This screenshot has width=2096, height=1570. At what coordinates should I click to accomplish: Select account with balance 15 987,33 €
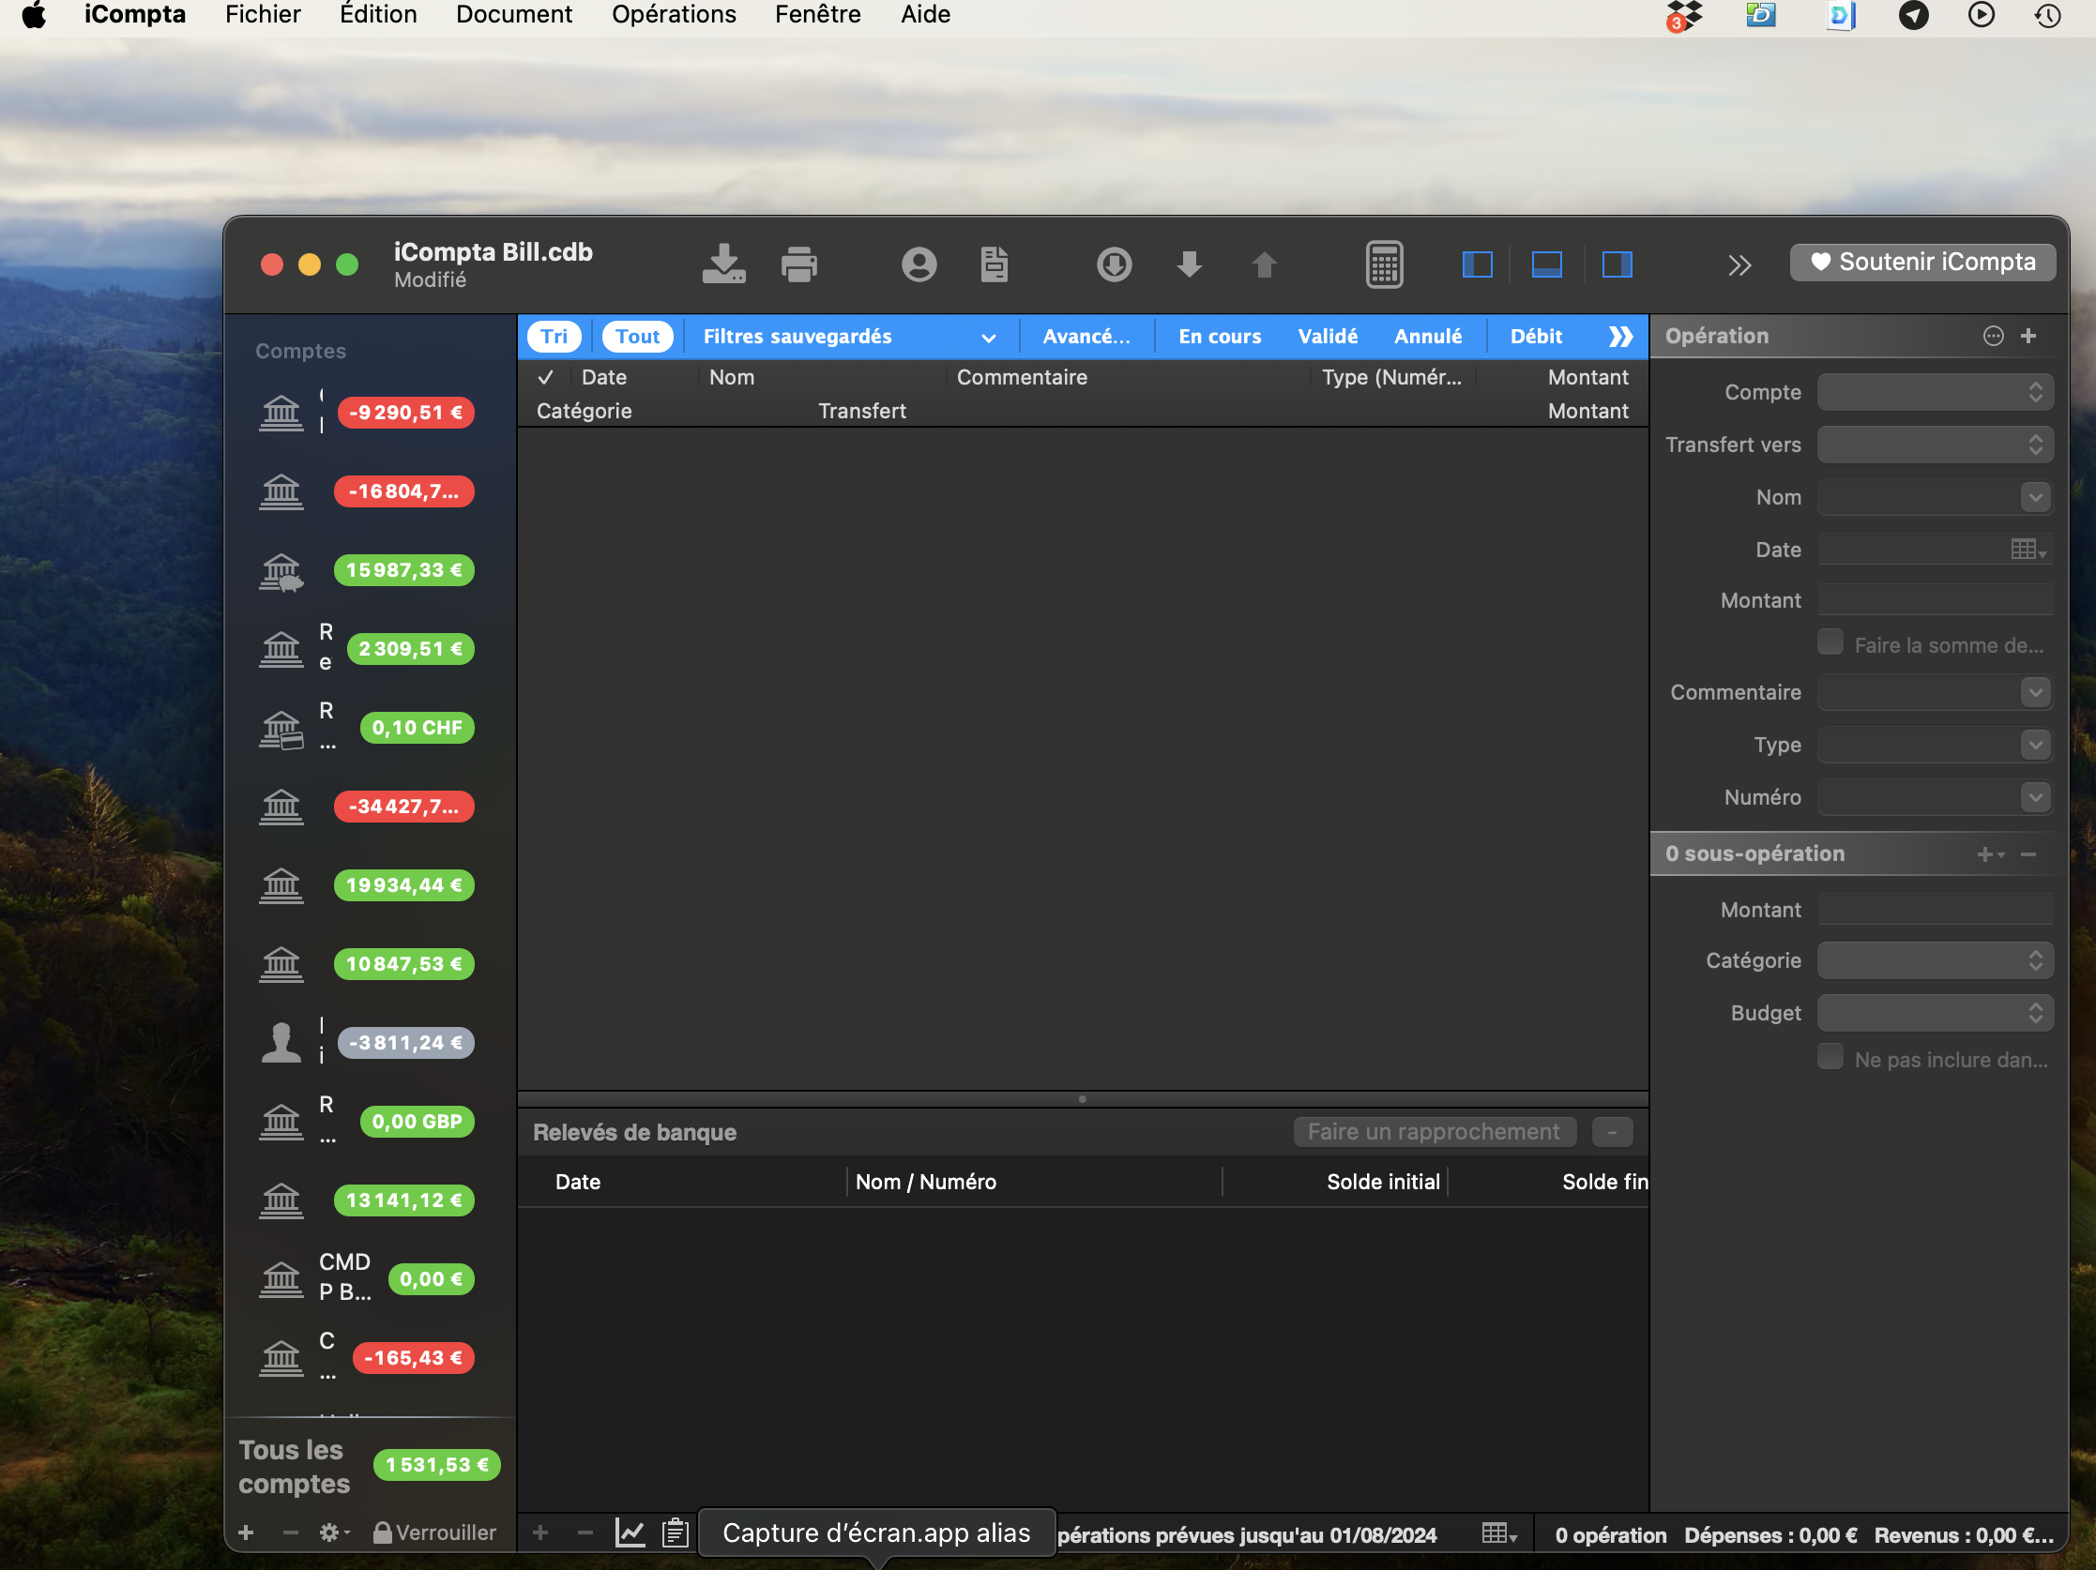click(x=370, y=570)
